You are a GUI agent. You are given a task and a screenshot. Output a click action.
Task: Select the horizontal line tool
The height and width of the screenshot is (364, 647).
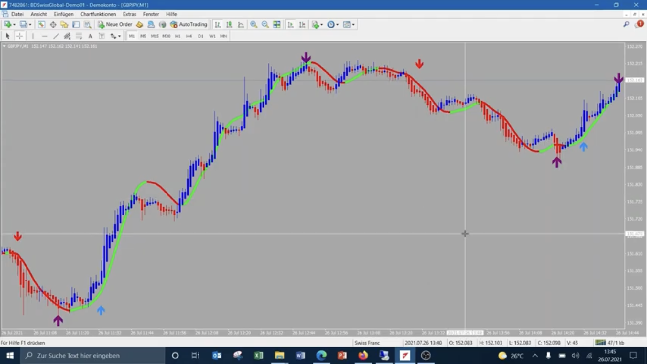pyautogui.click(x=44, y=36)
